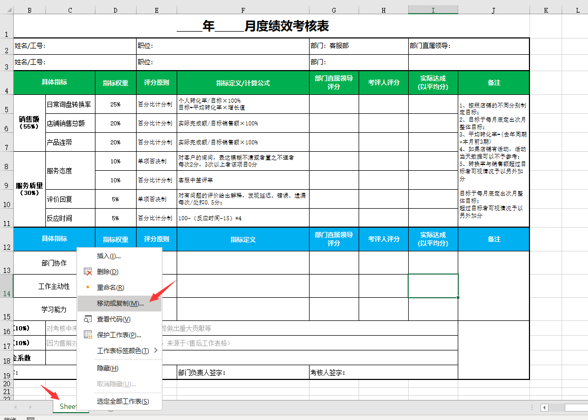Screen dimensions: 588x420
Task: Click the 来源于<售后工作表格> text
Action: (198, 343)
